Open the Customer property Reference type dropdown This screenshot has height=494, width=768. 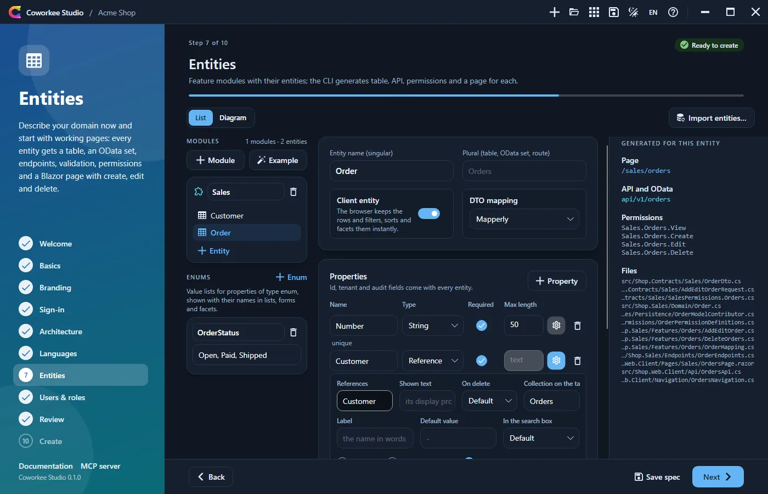tap(433, 361)
